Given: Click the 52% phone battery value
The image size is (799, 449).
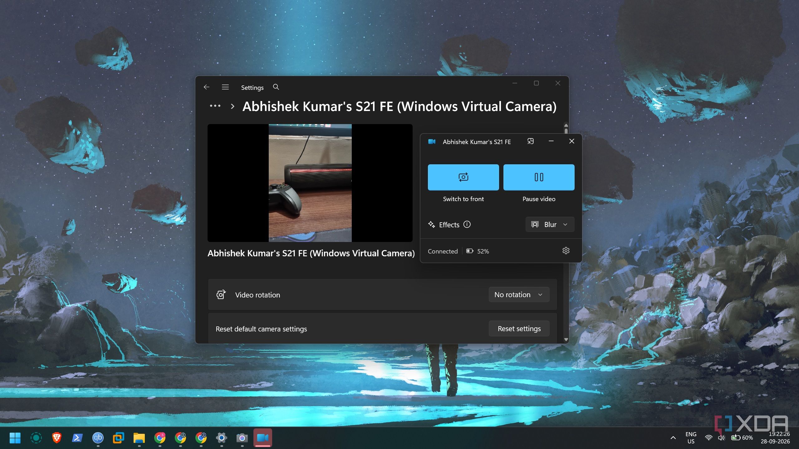Looking at the screenshot, I should [483, 251].
